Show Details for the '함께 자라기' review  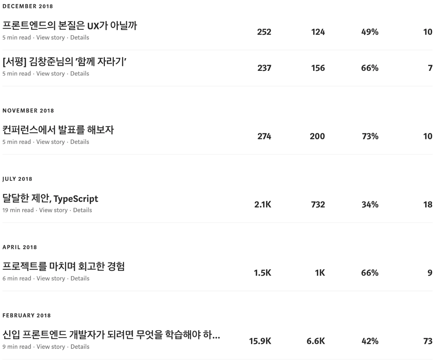[80, 74]
